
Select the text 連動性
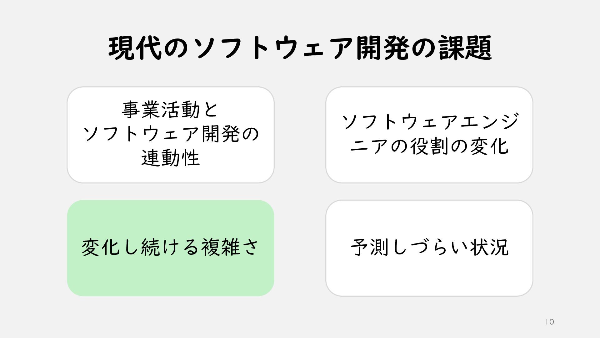(x=171, y=158)
